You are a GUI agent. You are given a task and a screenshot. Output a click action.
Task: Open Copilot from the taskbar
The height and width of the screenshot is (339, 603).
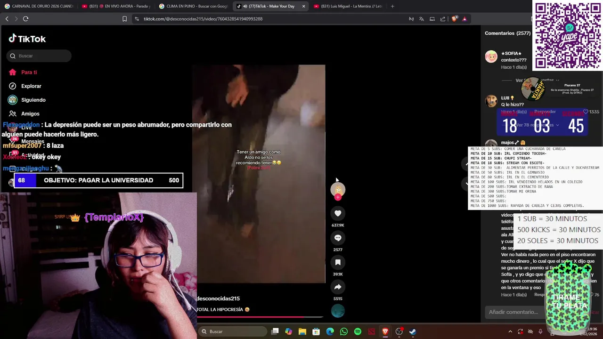click(289, 331)
